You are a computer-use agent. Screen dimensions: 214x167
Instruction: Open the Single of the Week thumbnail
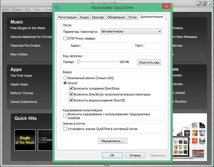tap(25, 140)
